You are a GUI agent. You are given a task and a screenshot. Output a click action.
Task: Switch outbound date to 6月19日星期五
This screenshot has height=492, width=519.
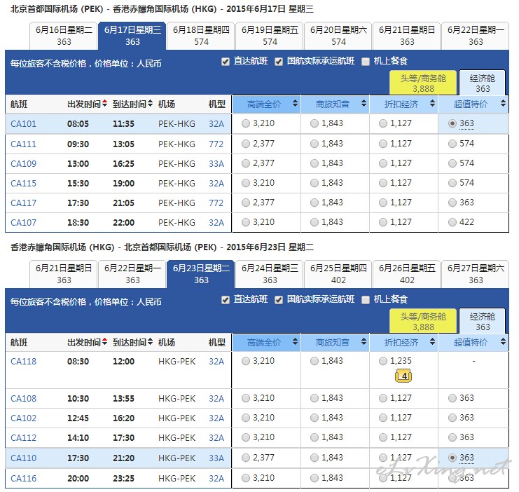tap(270, 36)
